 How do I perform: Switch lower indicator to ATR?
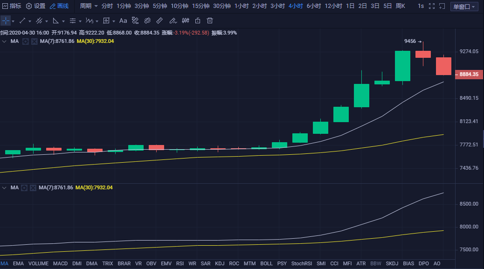tap(361, 263)
